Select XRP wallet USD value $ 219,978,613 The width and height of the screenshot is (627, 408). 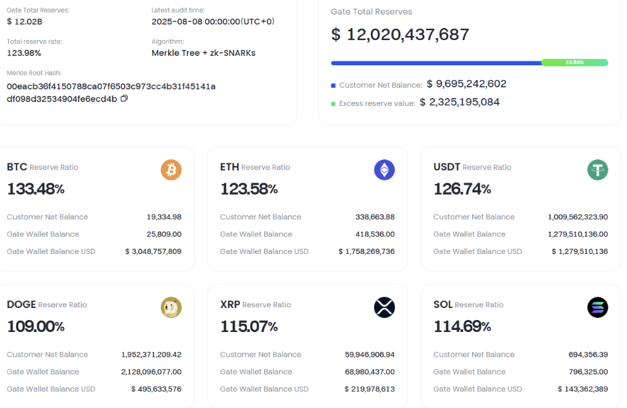click(370, 389)
